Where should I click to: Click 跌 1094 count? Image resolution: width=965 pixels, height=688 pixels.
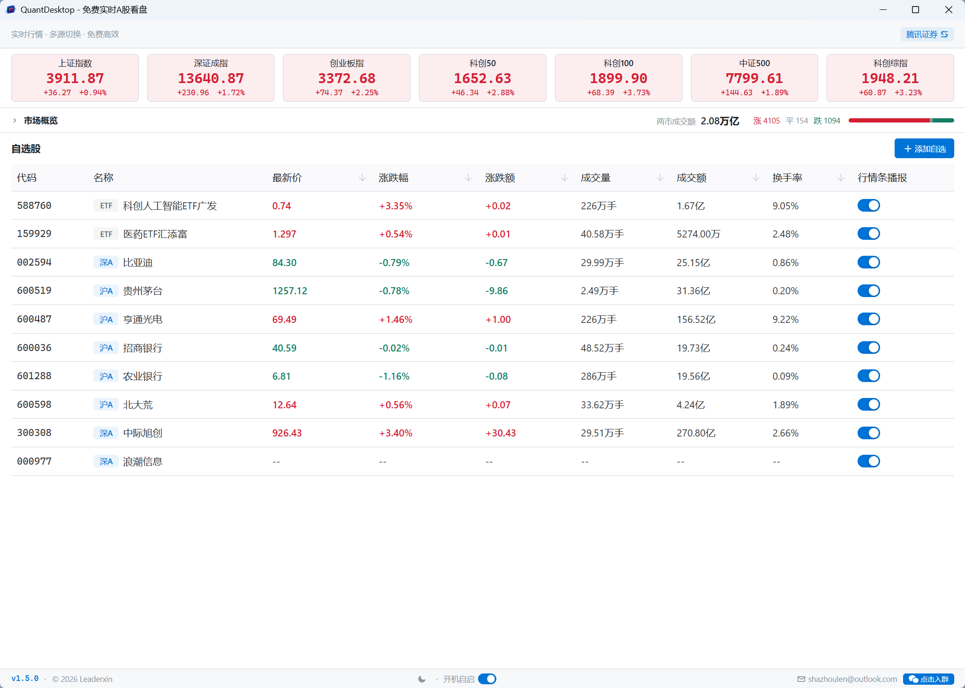coord(827,121)
